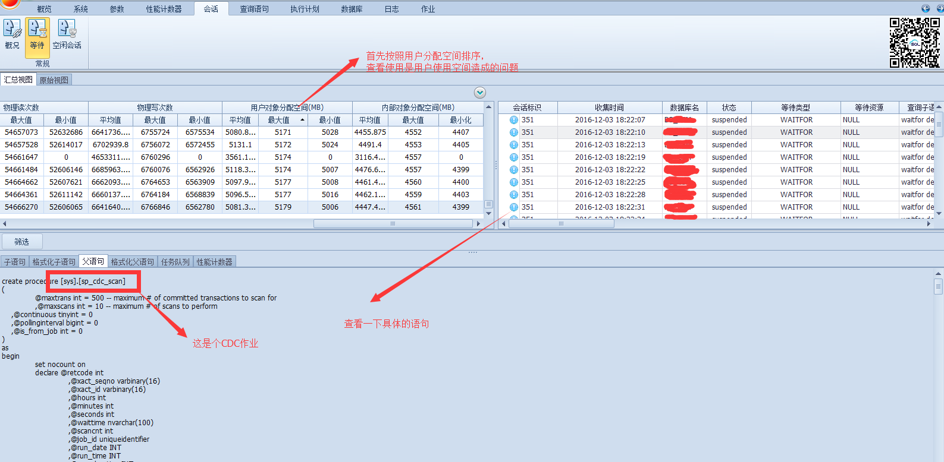Open the 概况 overview toolbar icon
Image resolution: width=944 pixels, height=462 pixels.
[x=12, y=34]
